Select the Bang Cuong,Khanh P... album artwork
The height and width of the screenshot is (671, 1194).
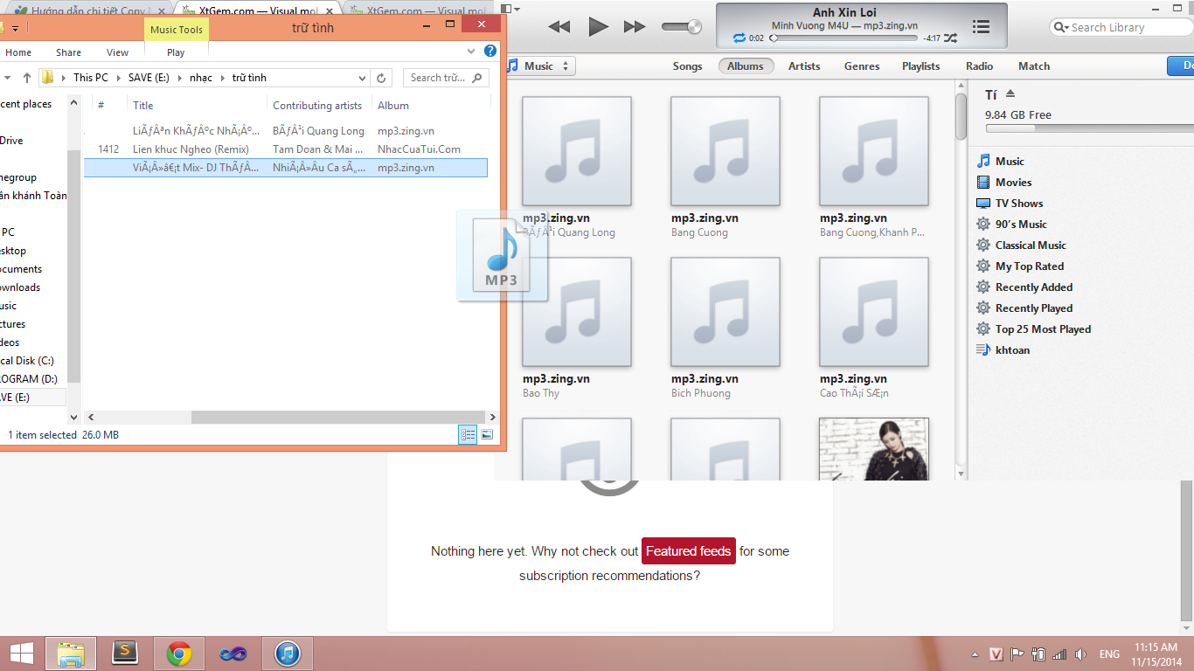pos(874,150)
